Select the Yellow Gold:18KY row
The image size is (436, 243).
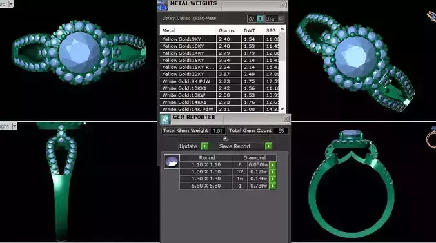pos(219,60)
